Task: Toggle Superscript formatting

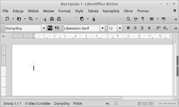Action: click(158, 28)
